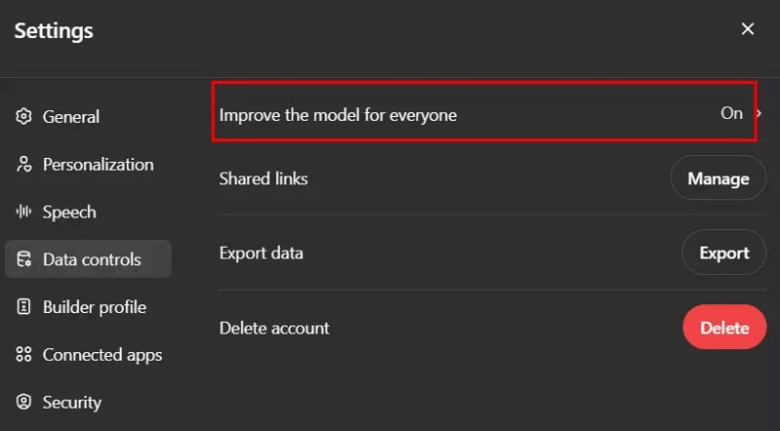780x431 pixels.
Task: Select the Connected apps tab
Action: [x=102, y=356]
